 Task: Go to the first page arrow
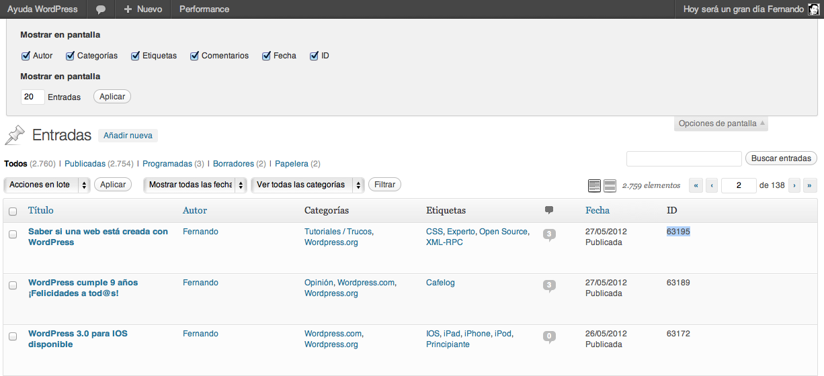pyautogui.click(x=696, y=185)
